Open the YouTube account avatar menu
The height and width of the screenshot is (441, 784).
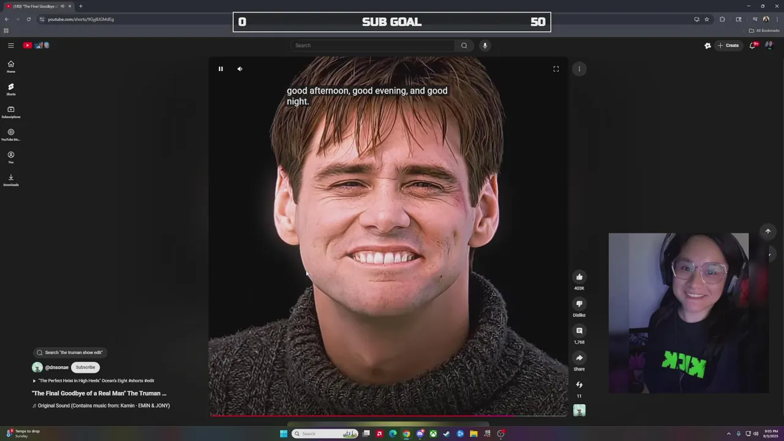[x=769, y=45]
